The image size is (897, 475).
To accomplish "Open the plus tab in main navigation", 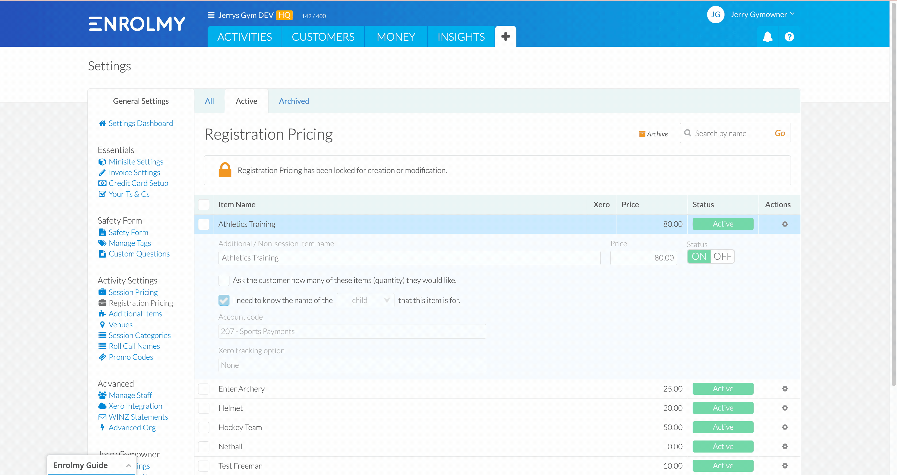I will [x=505, y=36].
